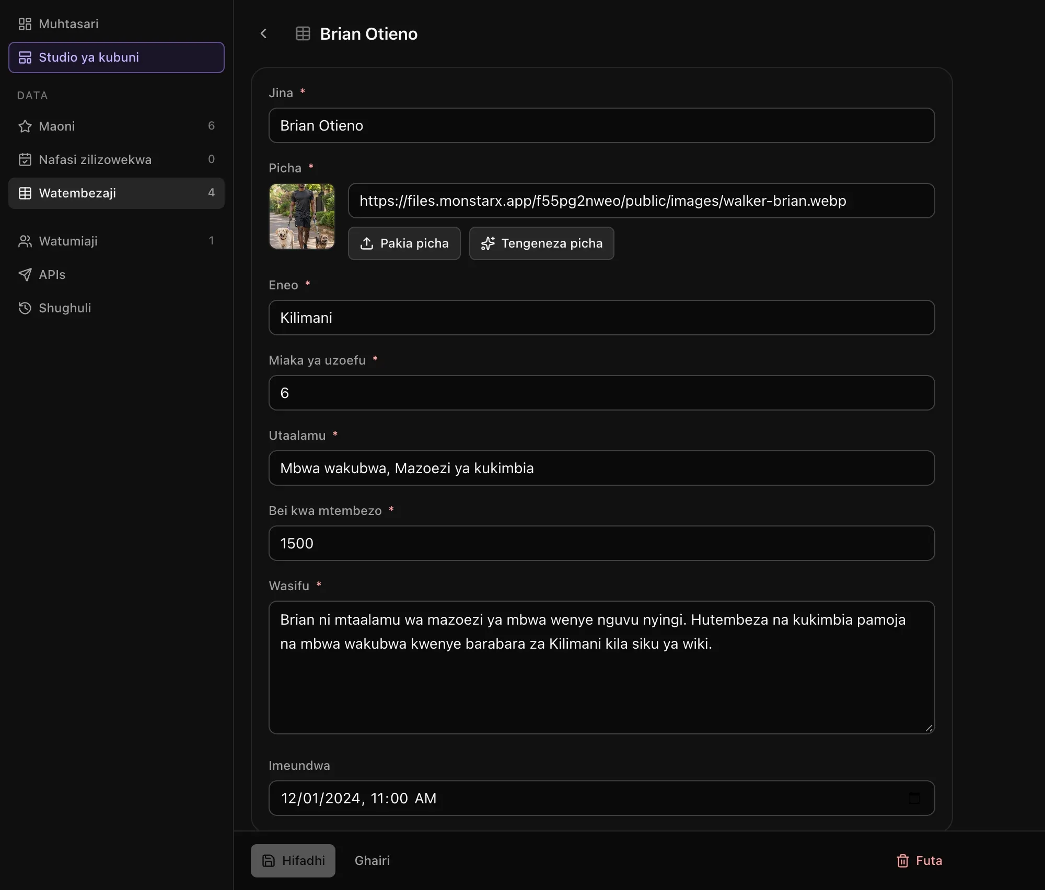Click the DATA section header label

pyautogui.click(x=32, y=96)
